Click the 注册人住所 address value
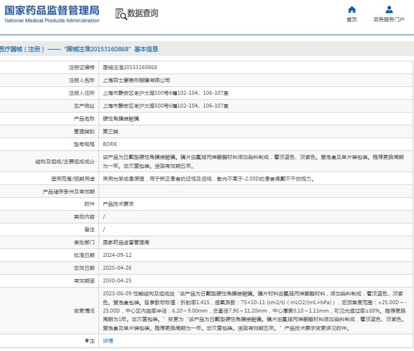414x351 pixels. [x=166, y=93]
